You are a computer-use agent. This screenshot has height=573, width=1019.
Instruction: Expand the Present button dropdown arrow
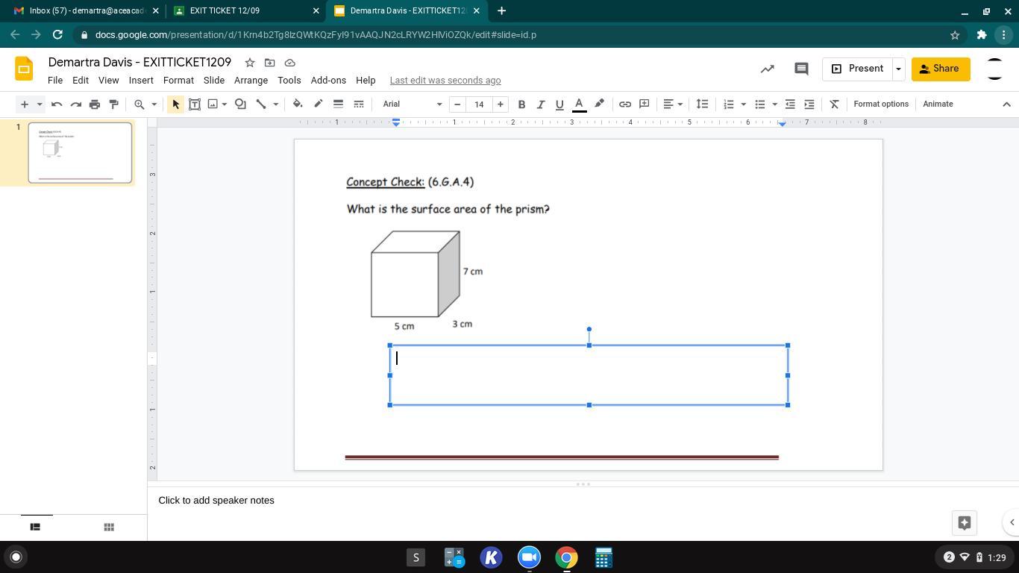898,69
